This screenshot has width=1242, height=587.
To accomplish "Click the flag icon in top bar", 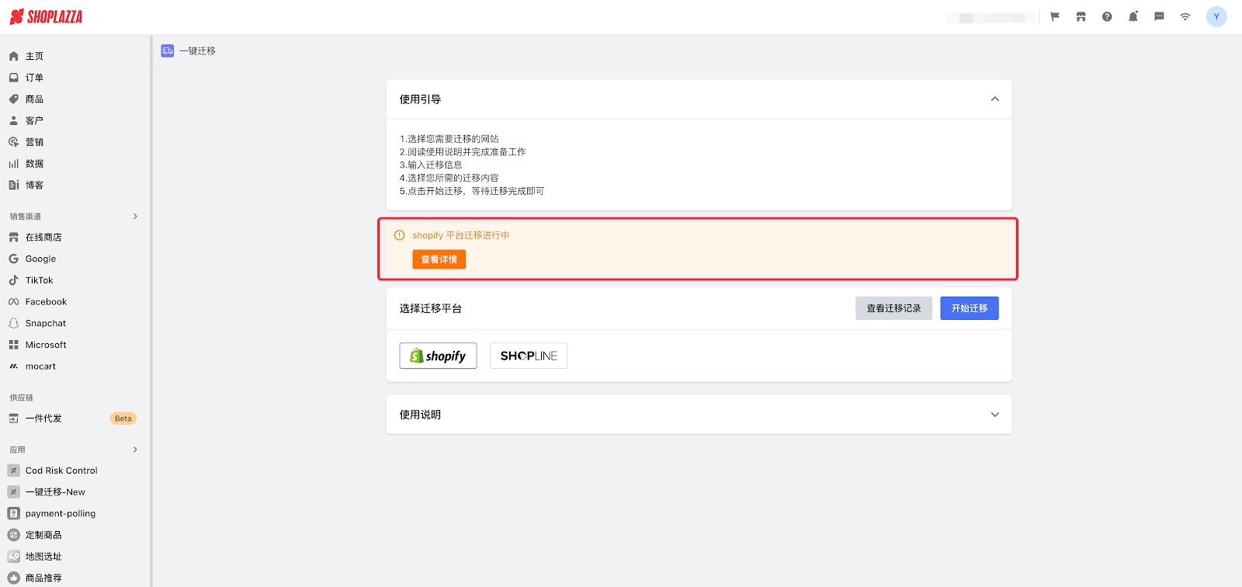I will pyautogui.click(x=1055, y=17).
